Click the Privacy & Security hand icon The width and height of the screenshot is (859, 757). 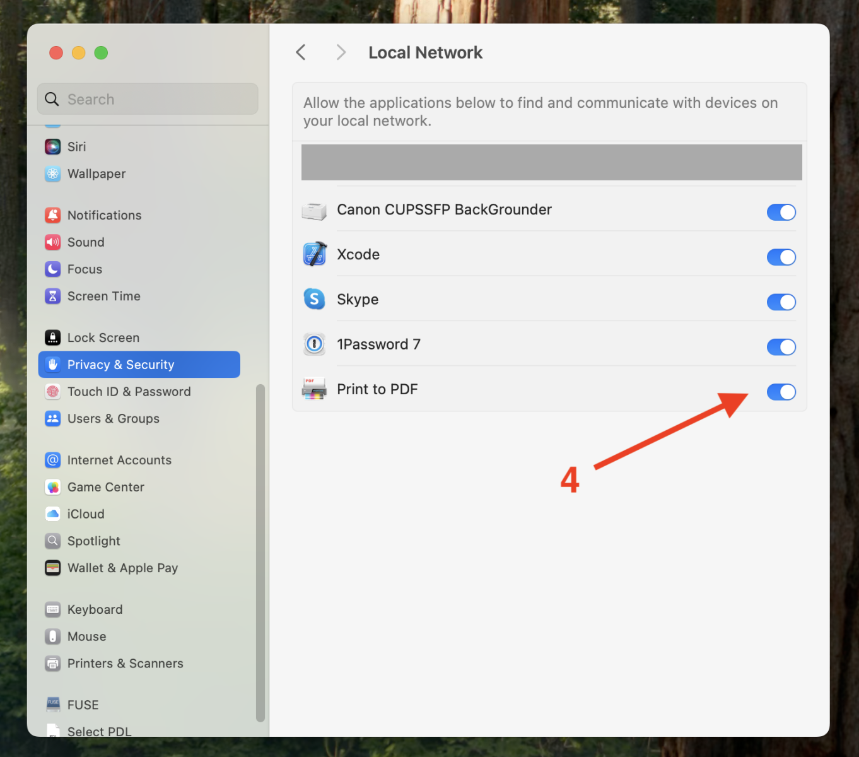pos(53,365)
